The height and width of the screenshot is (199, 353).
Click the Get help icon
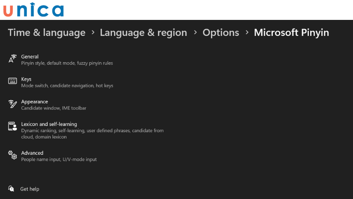pos(11,189)
